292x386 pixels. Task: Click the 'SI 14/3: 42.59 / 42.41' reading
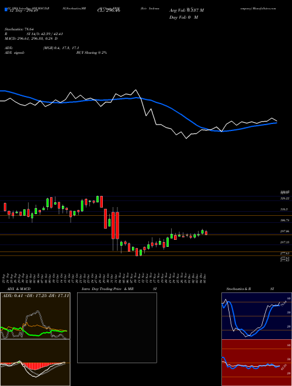coord(45,34)
